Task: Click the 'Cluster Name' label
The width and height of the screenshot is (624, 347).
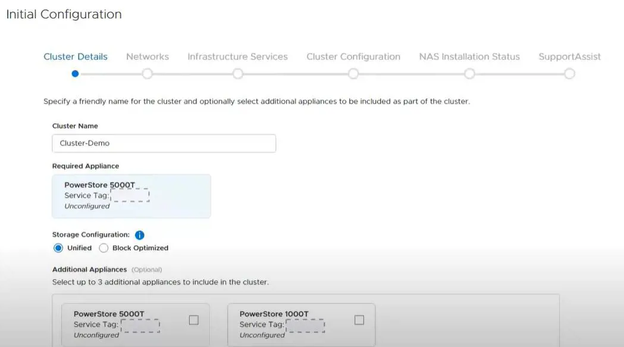Action: (75, 126)
